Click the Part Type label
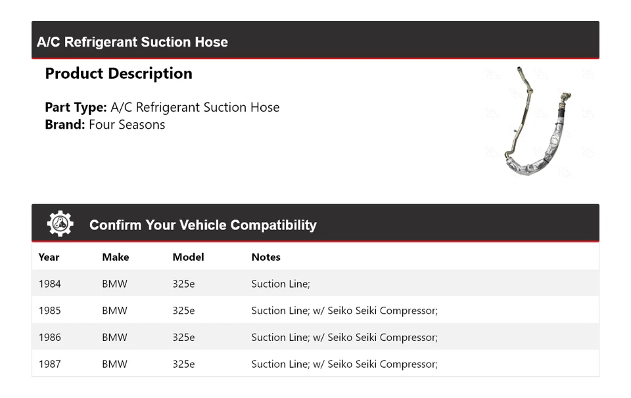631x398 pixels. tap(76, 107)
